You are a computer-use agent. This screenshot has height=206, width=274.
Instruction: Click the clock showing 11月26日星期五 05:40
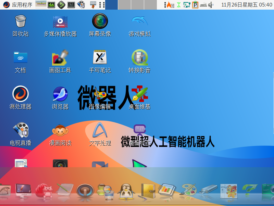[247, 5]
